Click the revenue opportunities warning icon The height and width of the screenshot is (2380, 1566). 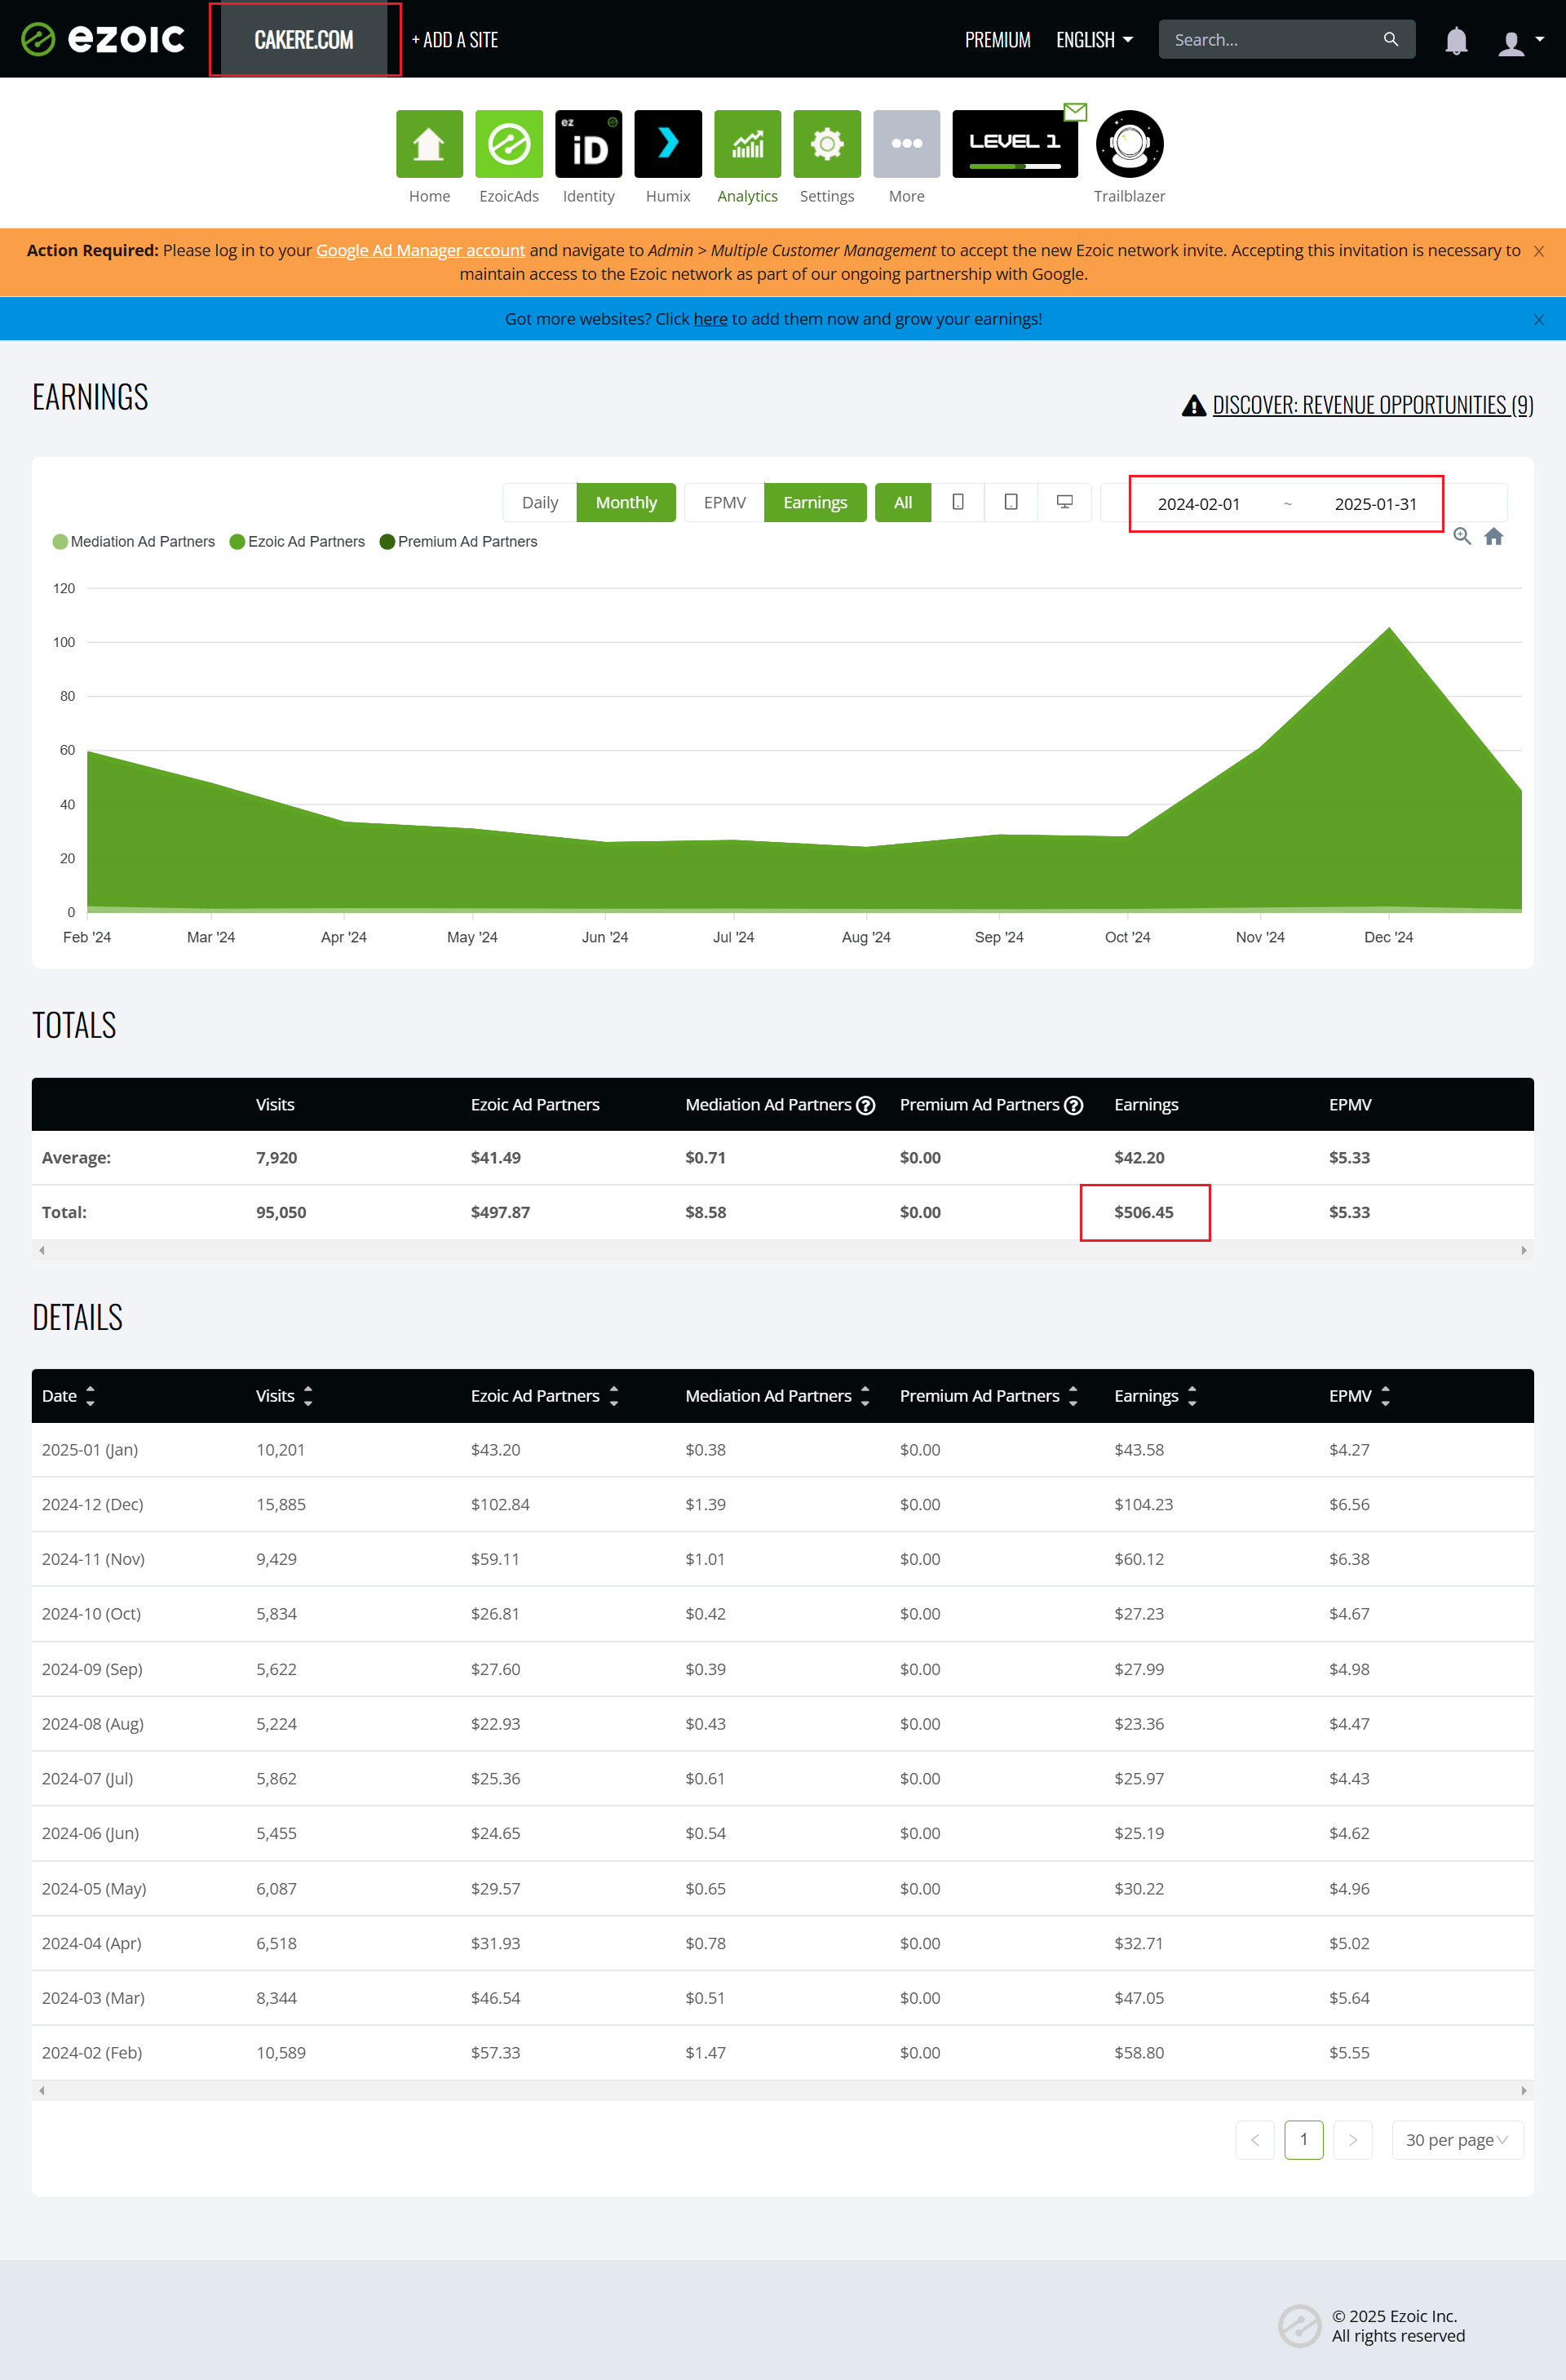[1193, 405]
